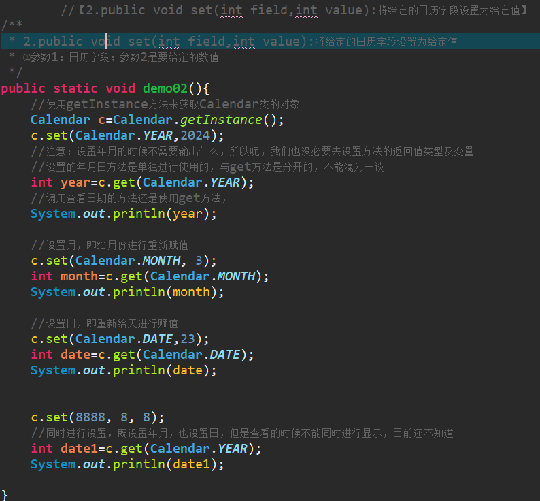Click the Javadoc opening '/**' line
The height and width of the screenshot is (501, 540).
12,25
